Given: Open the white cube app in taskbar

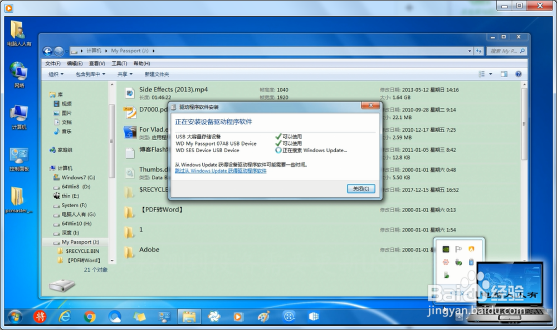Looking at the screenshot, I should coord(314,317).
